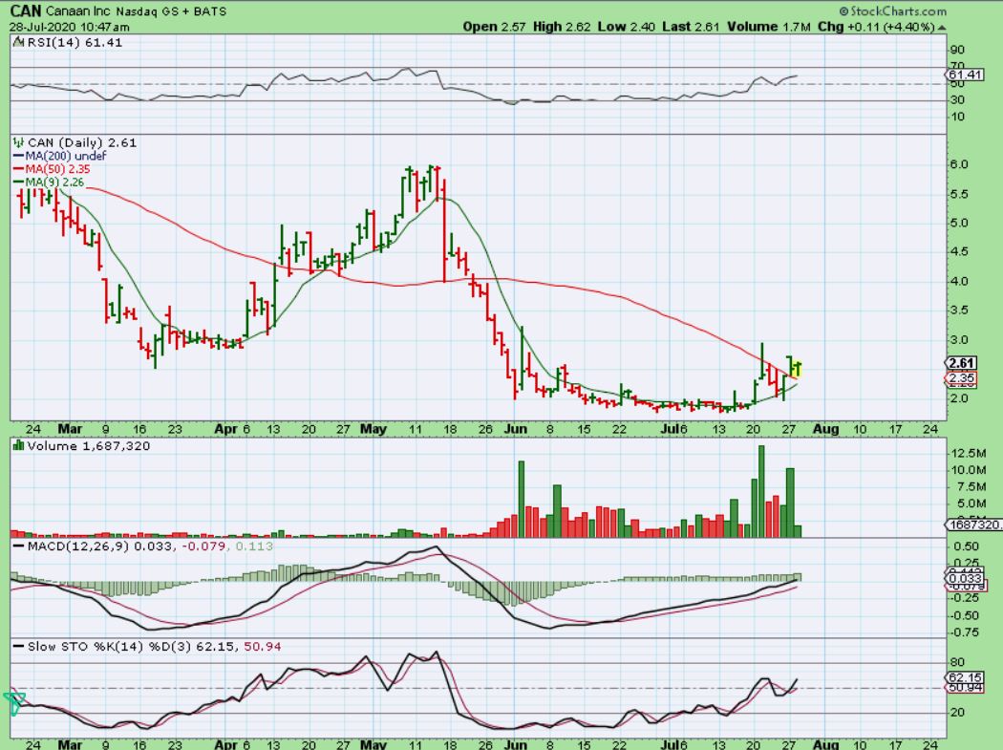The height and width of the screenshot is (750, 1003).
Task: Click the black MACD line legend marker
Action: pyautogui.click(x=17, y=546)
